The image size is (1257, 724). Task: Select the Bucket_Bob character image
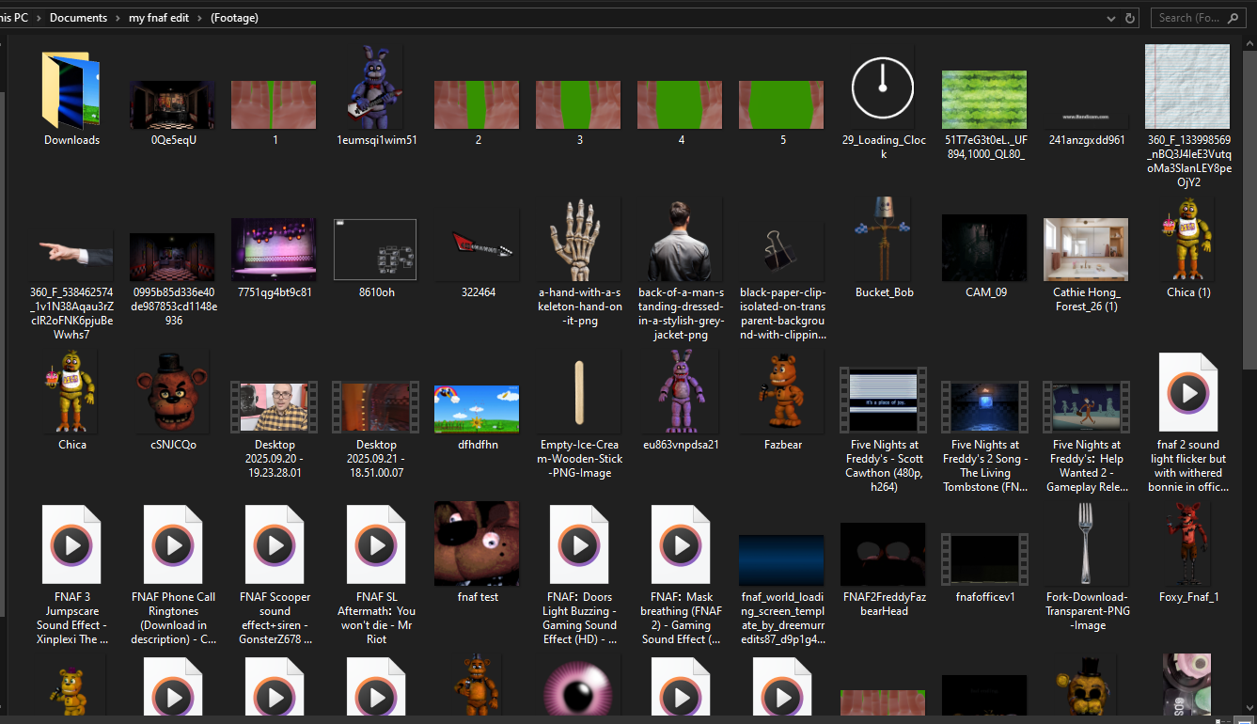pyautogui.click(x=883, y=240)
